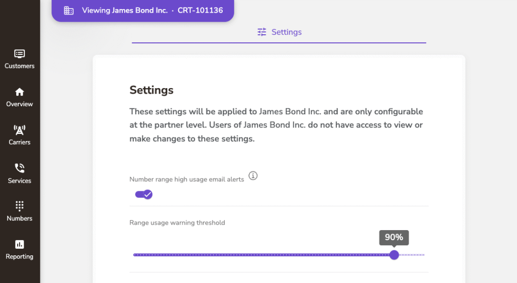Click the Range usage warning threshold label
Screen dimensions: 517x283
coord(177,223)
